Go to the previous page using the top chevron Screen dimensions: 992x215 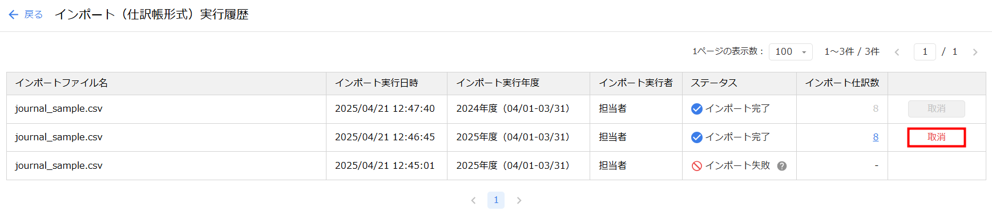897,52
